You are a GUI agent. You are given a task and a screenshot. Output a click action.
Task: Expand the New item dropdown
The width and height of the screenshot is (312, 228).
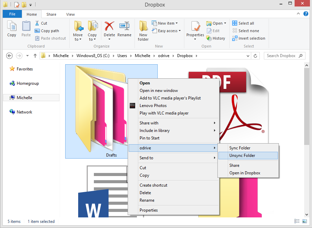(176, 23)
